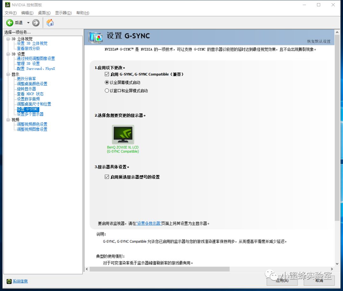Click vertical scrollbar down arrow
This screenshot has width=343, height=291.
(x=337, y=264)
